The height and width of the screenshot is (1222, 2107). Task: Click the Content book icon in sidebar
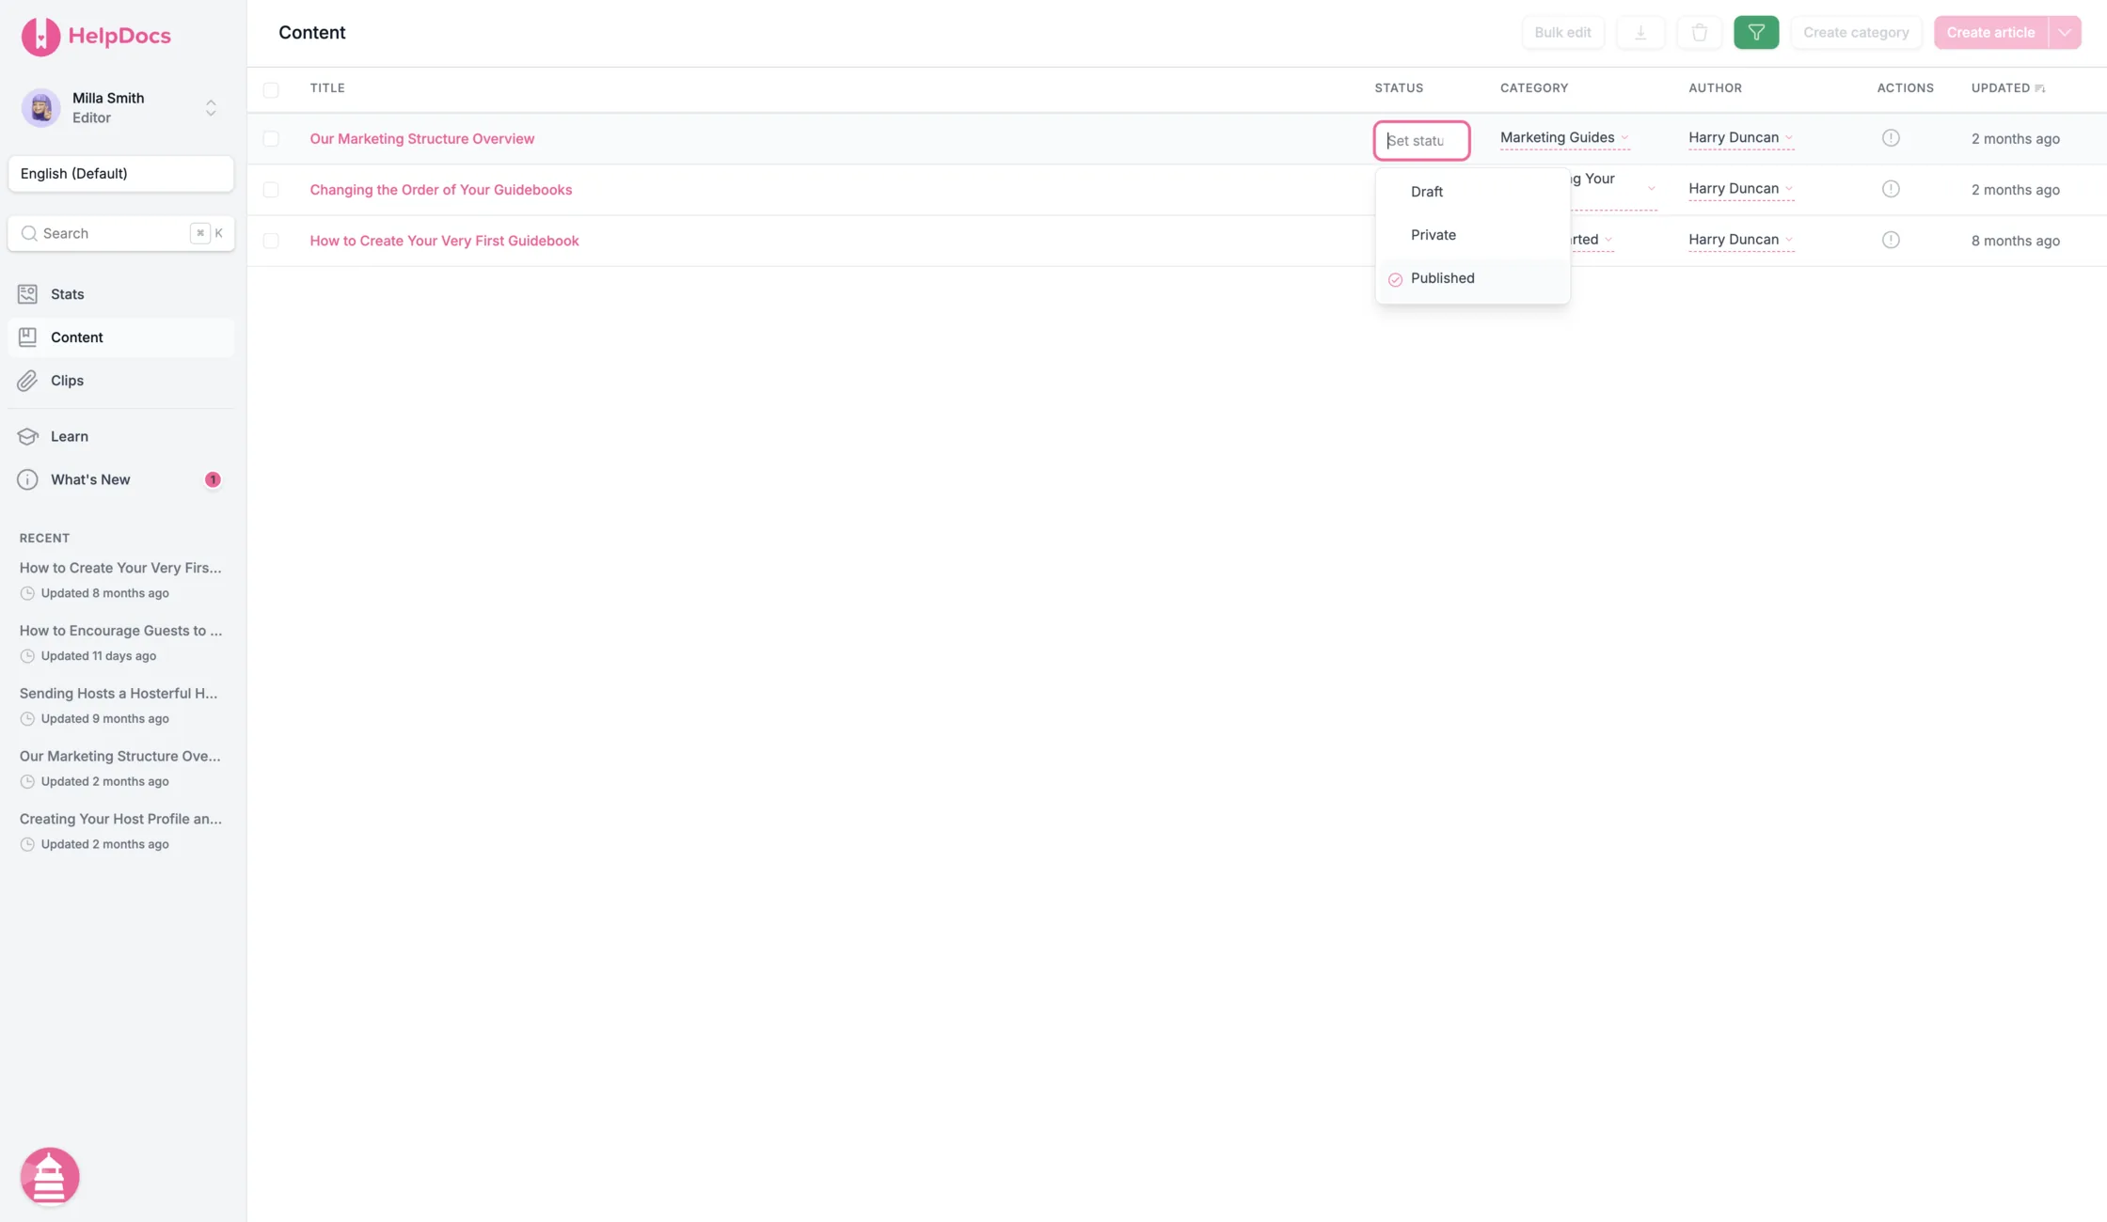coord(27,337)
